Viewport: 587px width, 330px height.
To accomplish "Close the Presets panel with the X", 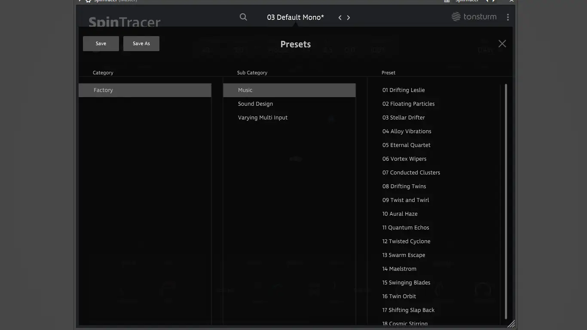I will click(502, 44).
